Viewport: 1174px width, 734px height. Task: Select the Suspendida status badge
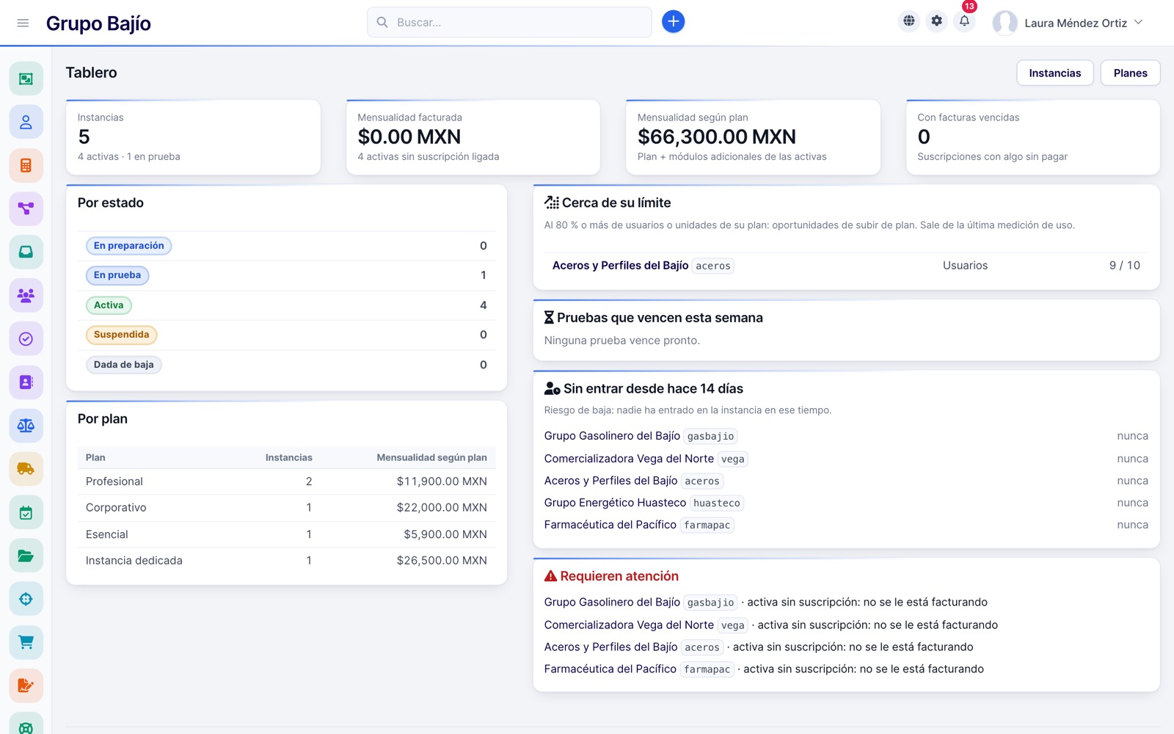[x=121, y=335]
